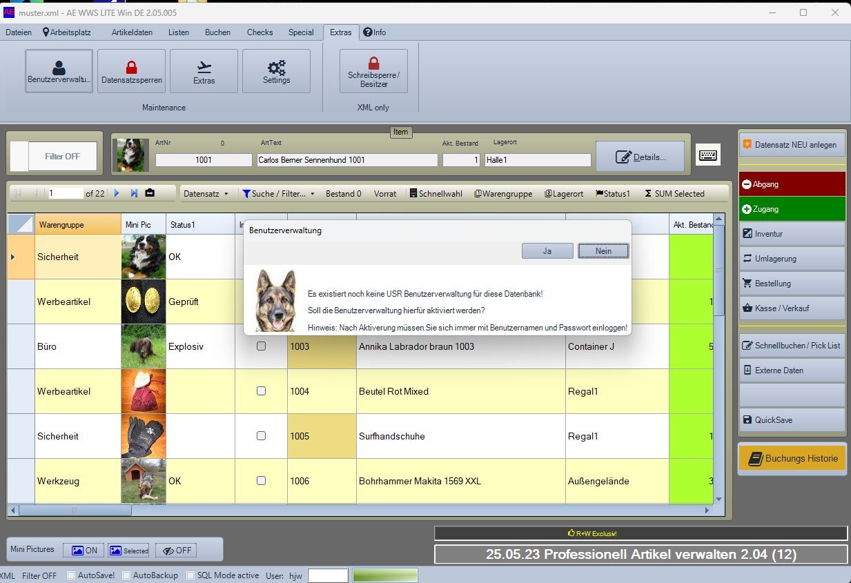The image size is (851, 583).
Task: Open Kasse / Verkauf basket button
Action: (792, 308)
